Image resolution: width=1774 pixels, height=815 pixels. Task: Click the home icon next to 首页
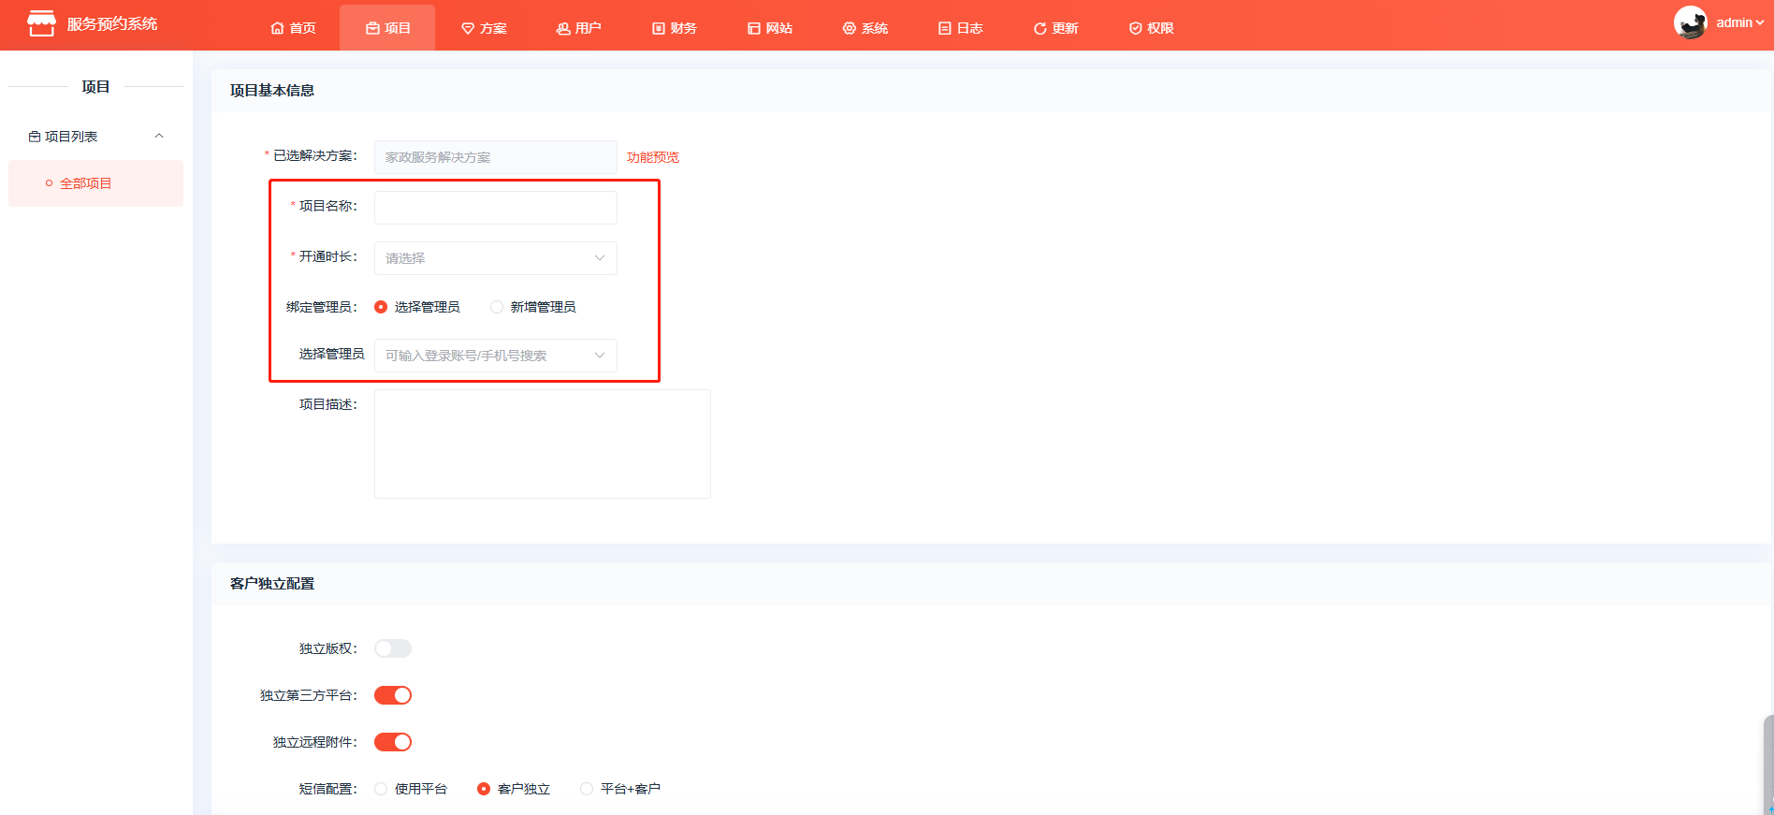(277, 28)
